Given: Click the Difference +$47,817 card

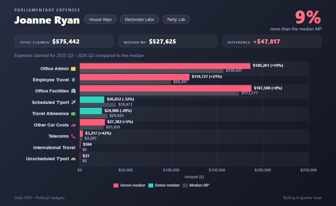Looking at the screenshot, I should [x=272, y=41].
